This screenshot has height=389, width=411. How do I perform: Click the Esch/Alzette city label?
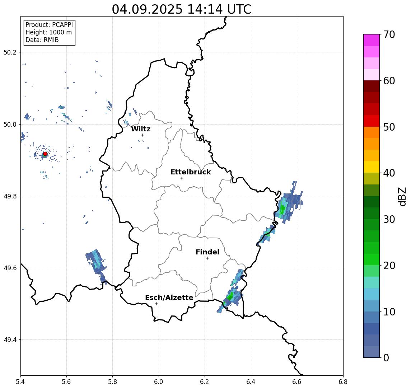(x=169, y=297)
